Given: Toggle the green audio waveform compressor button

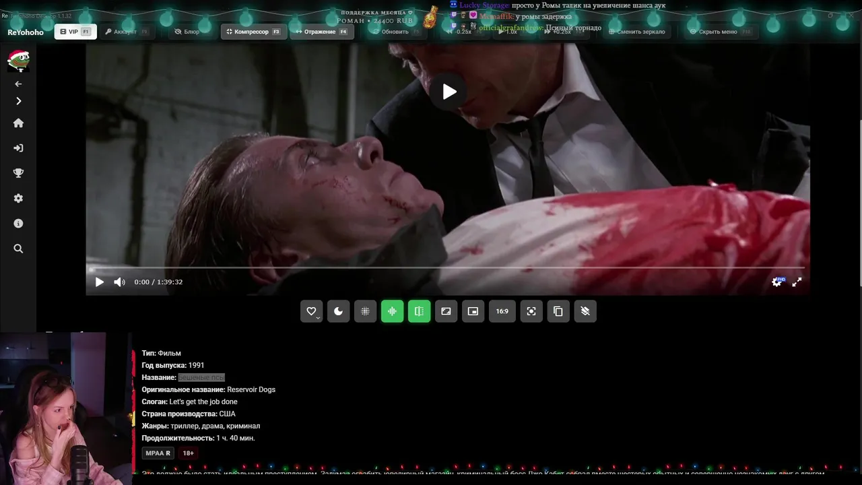Looking at the screenshot, I should click(392, 311).
